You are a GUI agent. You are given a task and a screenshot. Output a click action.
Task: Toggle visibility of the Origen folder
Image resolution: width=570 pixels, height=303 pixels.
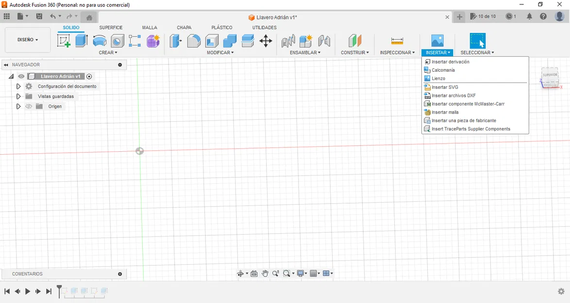point(29,106)
